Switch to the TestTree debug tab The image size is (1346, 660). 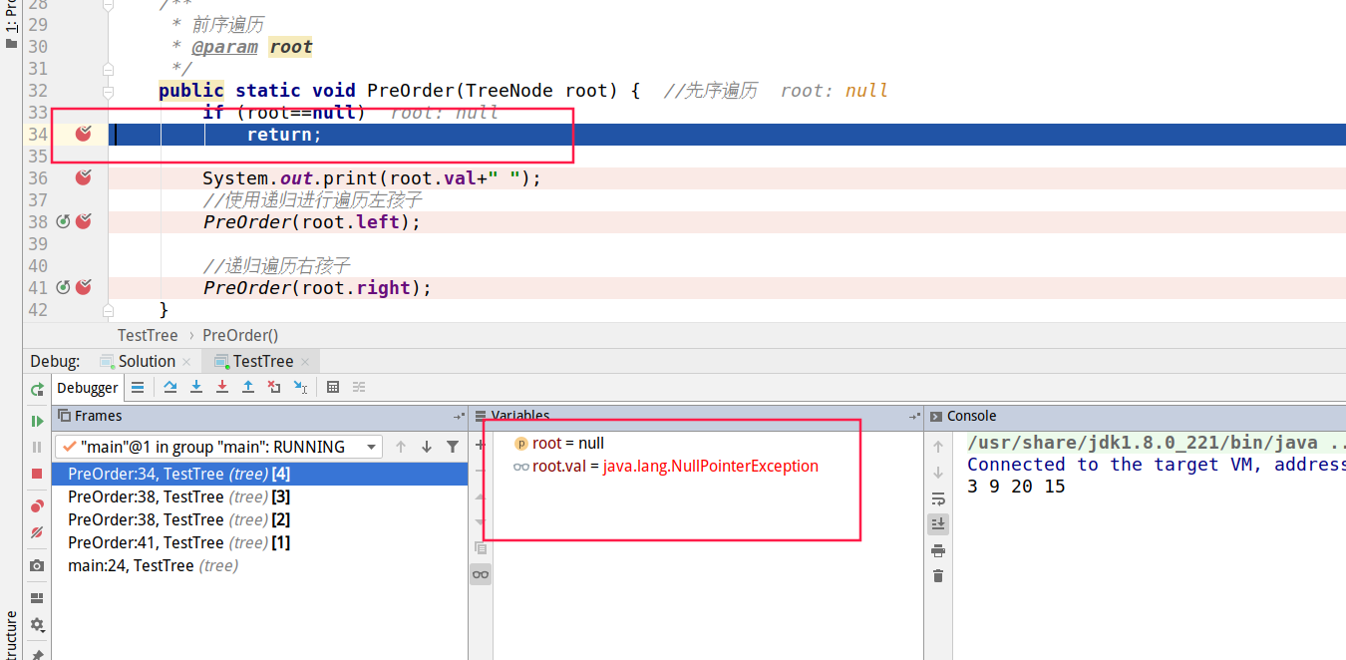click(263, 361)
